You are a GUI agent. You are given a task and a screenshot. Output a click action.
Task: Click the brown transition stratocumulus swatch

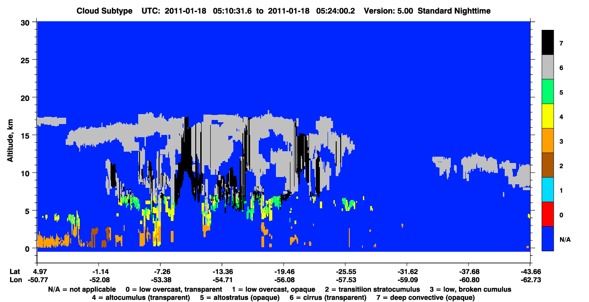548,165
